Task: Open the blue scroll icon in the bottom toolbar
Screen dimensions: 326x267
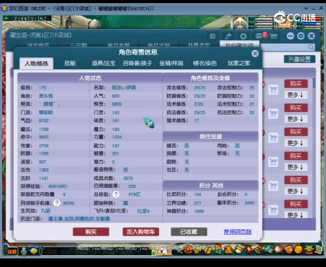Action: pos(268,249)
